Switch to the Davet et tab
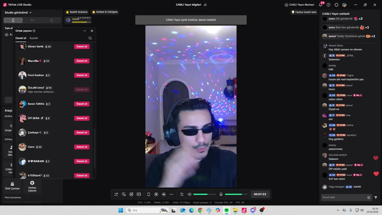382x215 pixels. [x=21, y=38]
